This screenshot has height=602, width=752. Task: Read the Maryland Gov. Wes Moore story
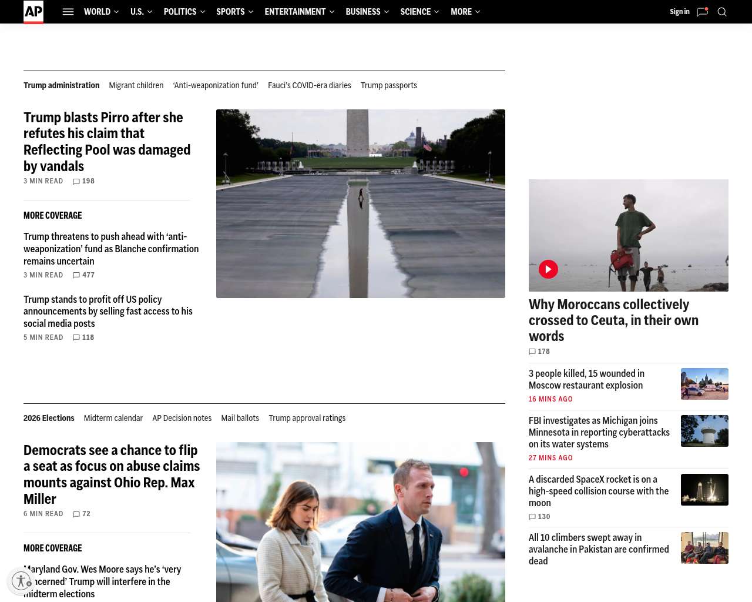point(102,581)
